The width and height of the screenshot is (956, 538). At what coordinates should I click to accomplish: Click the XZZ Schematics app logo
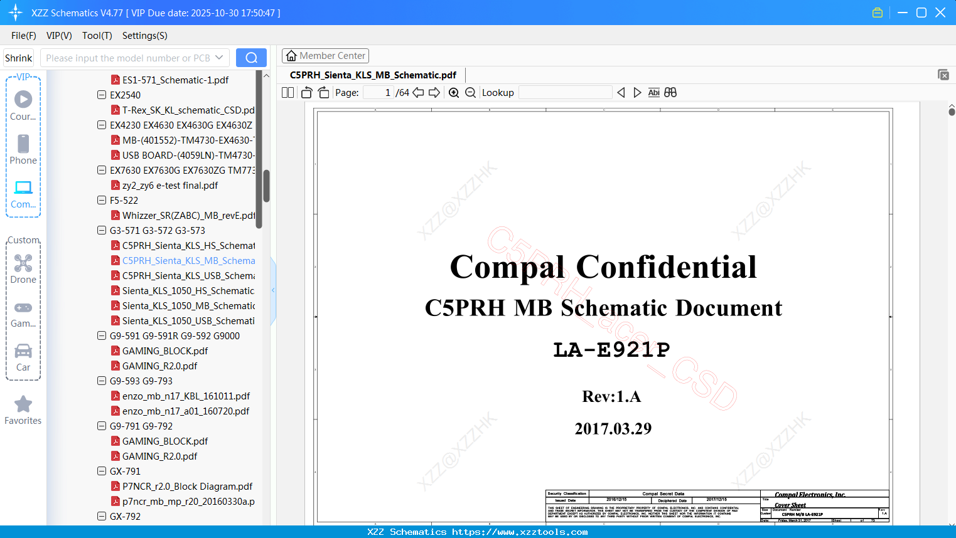point(16,13)
